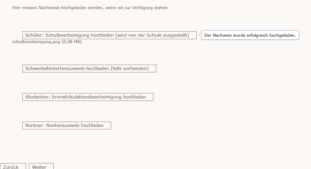Click the uploaded file name schulbescheinigung.png
311x169 pixels.
(x=36, y=42)
